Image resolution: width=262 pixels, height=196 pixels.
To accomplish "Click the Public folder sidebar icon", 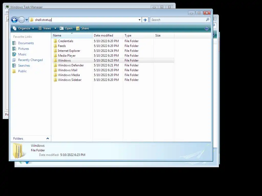I will click(x=14, y=71).
